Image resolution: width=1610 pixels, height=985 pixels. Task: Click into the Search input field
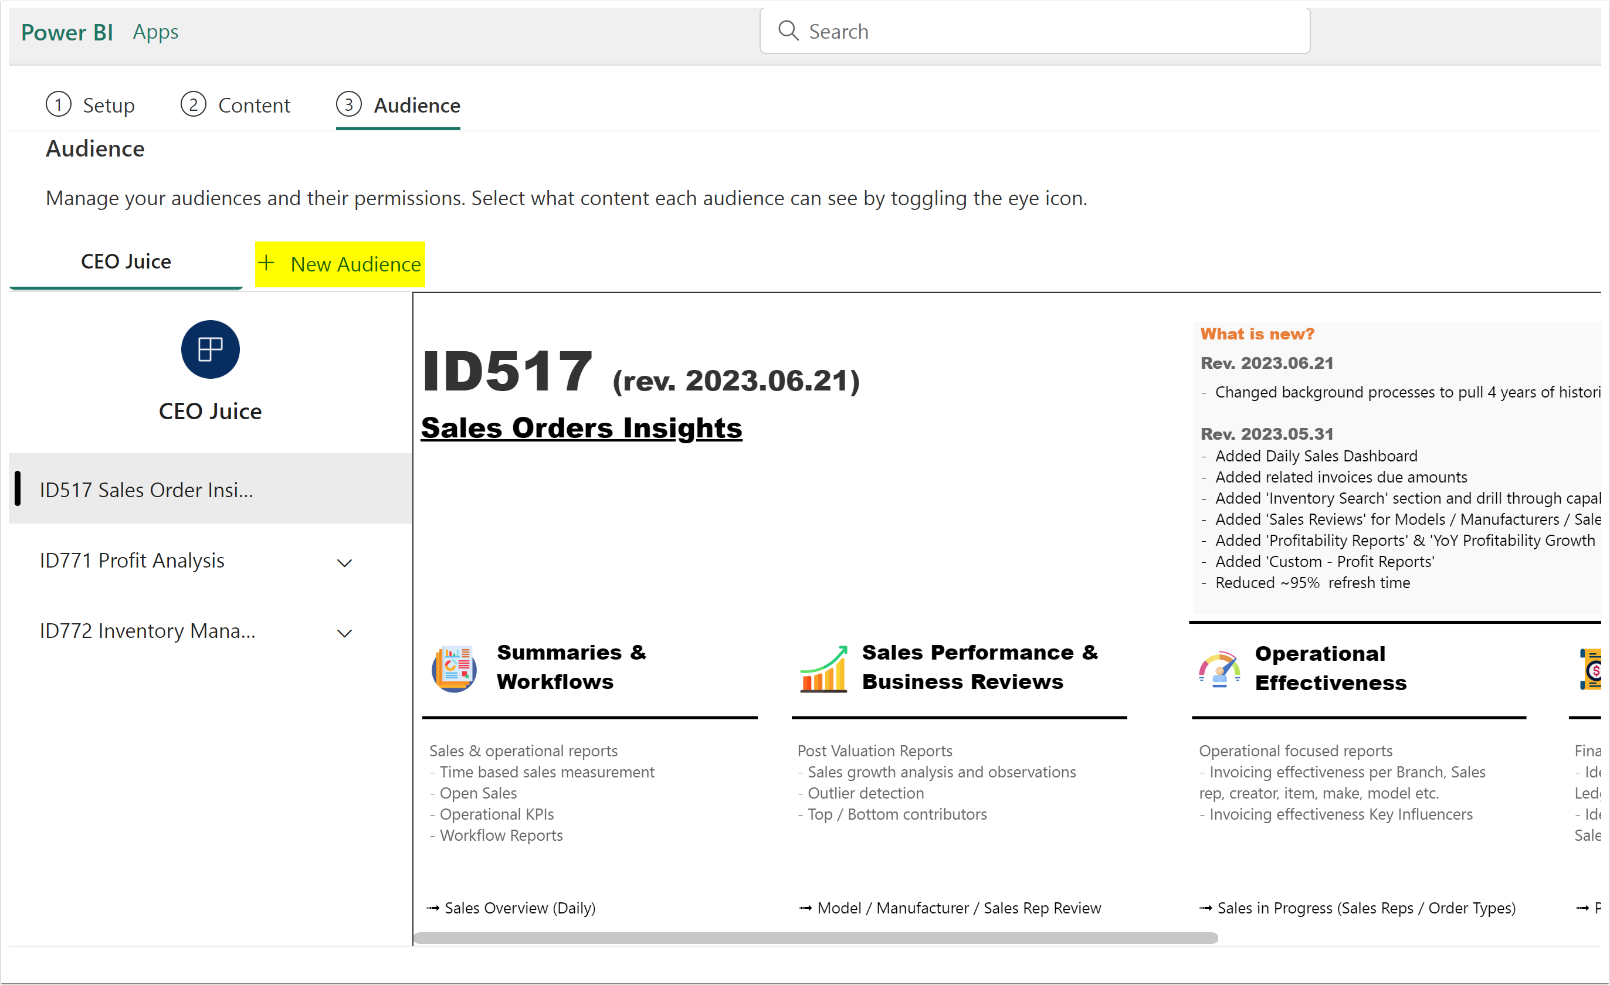pos(1035,30)
